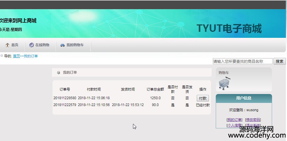Click the shopping cart image in 购物车 panel
This screenshot has width=287, height=141.
tap(224, 83)
